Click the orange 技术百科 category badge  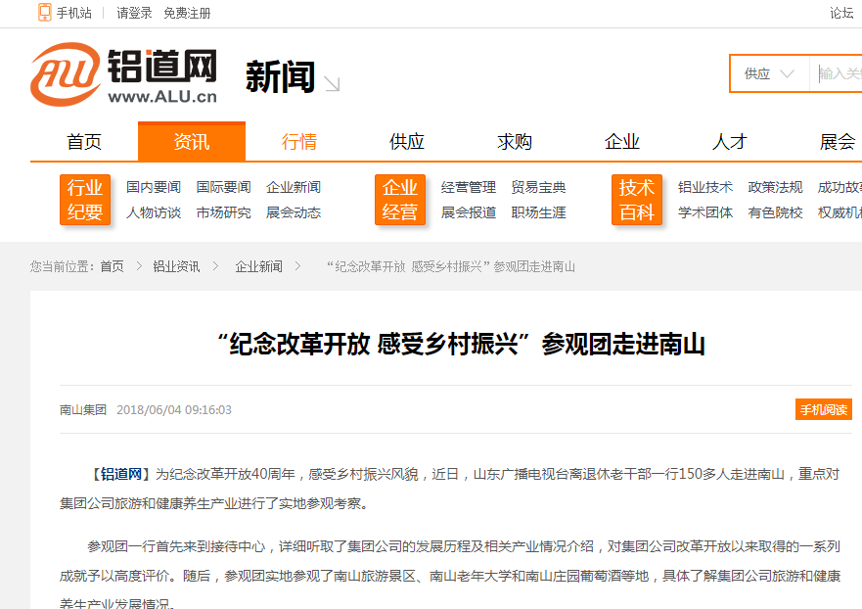click(x=637, y=200)
